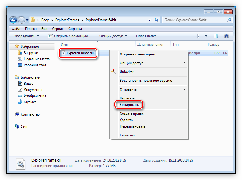Click ExplorerFrame 64bit breadcrumb segment
This screenshot has height=180, width=242.
pyautogui.click(x=101, y=20)
